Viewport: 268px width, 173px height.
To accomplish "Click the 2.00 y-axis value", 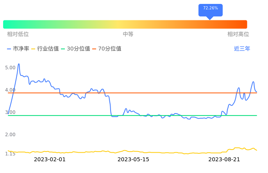I will coord(10,135).
